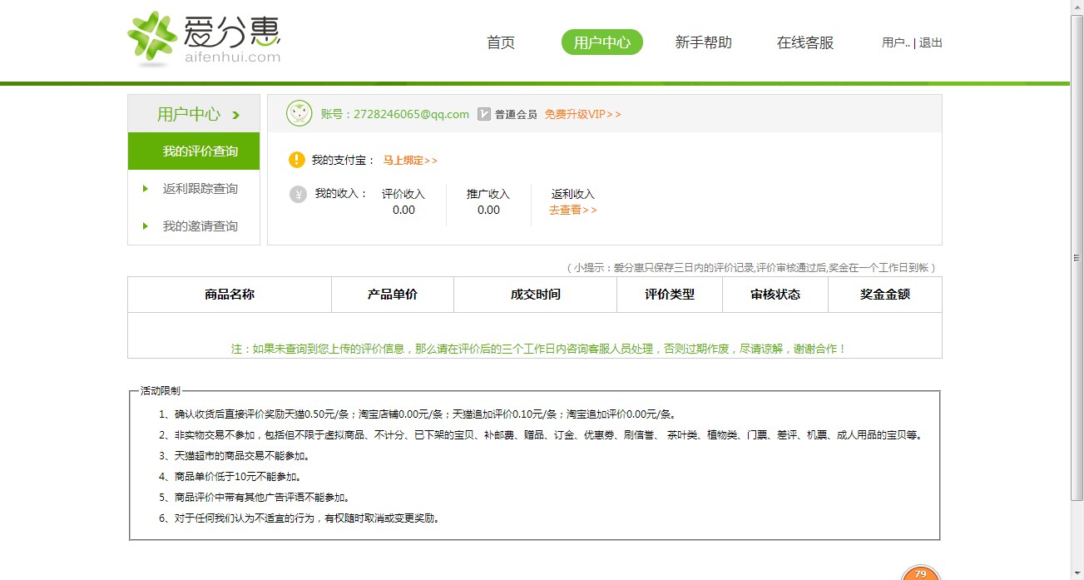Click the 产品单价 column header
The width and height of the screenshot is (1084, 580).
[x=393, y=295]
